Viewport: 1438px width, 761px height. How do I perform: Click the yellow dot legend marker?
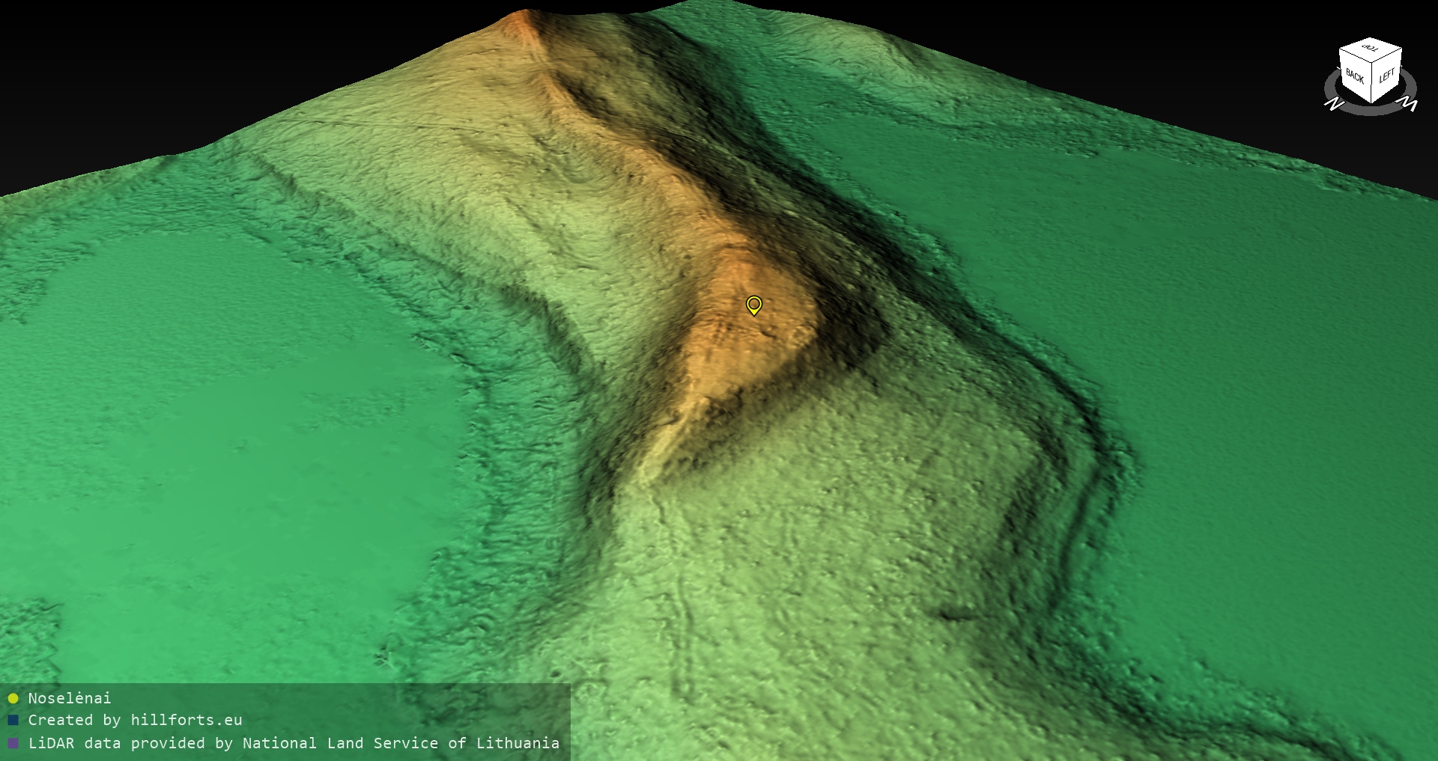tap(13, 699)
